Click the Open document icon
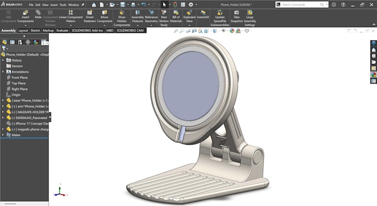Screen dimensions: 377x206 click(x=112, y=4)
